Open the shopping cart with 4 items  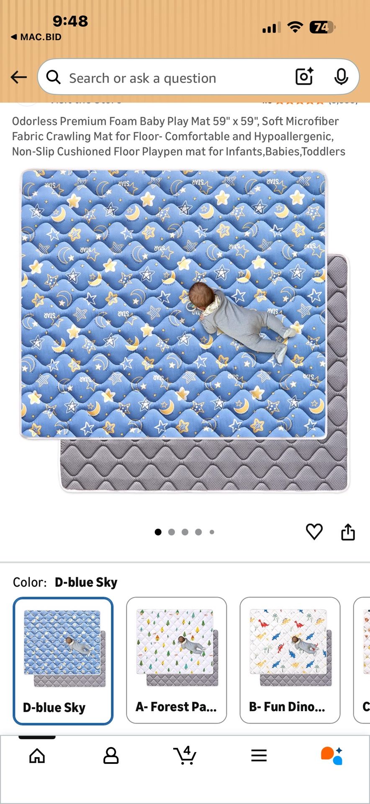tap(185, 755)
